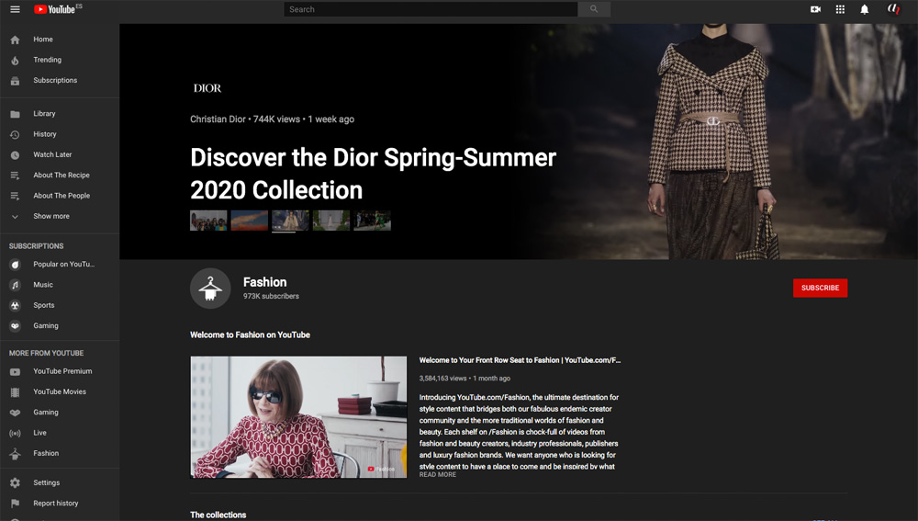Open the create video camera icon
The width and height of the screenshot is (918, 521).
(x=815, y=9)
